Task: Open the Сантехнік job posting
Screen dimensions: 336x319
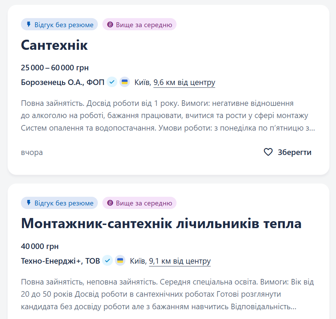Action: coord(54,45)
